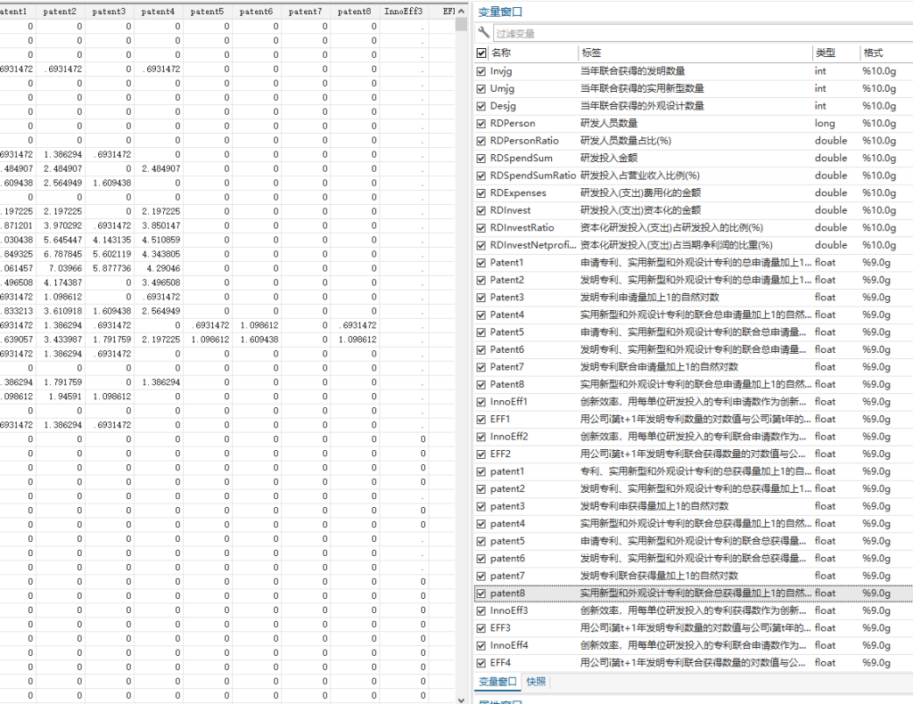Uncheck the Invjg variable checkbox
The width and height of the screenshot is (913, 704).
coord(481,71)
